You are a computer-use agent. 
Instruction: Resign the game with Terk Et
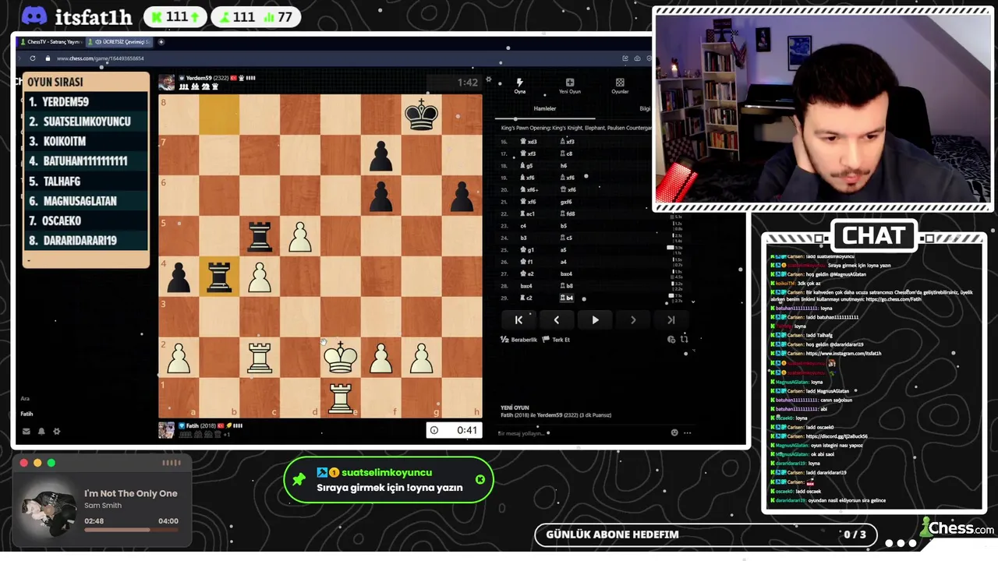pos(556,340)
